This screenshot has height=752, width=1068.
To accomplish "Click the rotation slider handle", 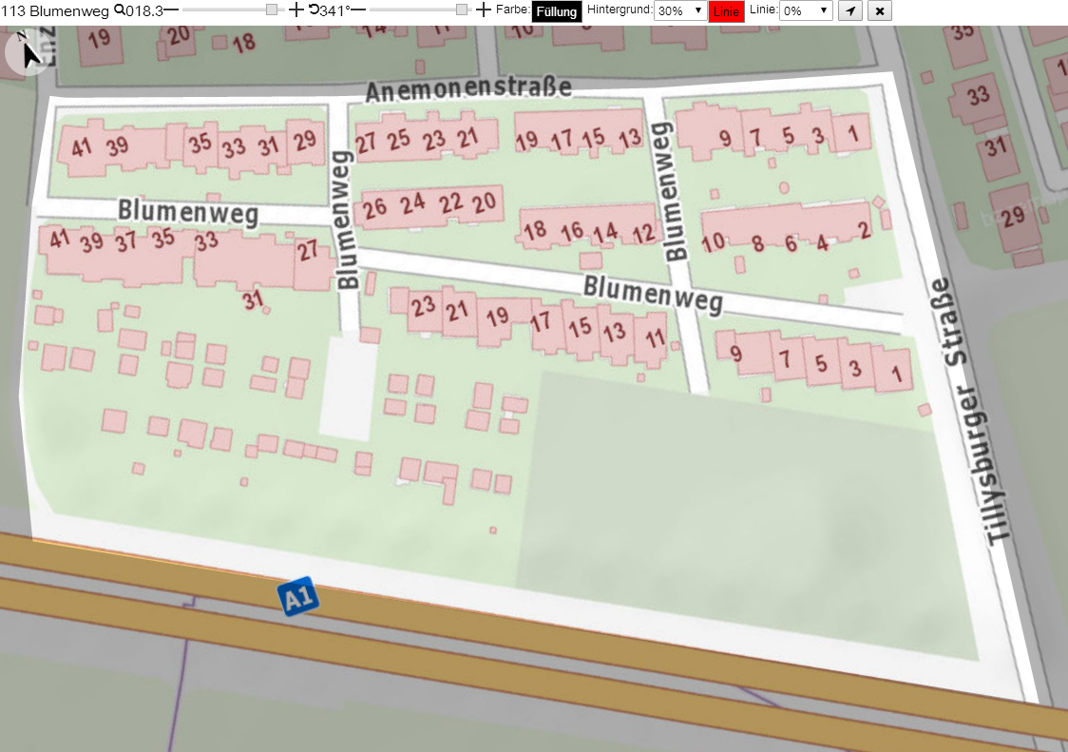I will point(462,10).
